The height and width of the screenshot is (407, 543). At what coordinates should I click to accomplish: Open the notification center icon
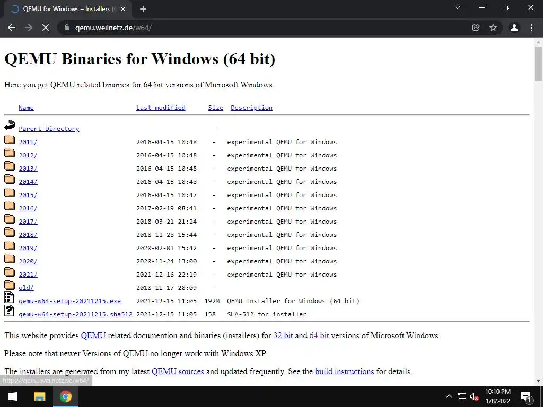click(526, 396)
